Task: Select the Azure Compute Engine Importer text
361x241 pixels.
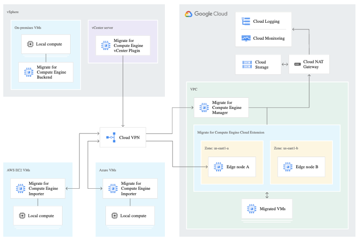Action: pos(136,189)
